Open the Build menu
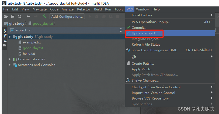The height and width of the screenshot is (114, 219). click(98, 9)
